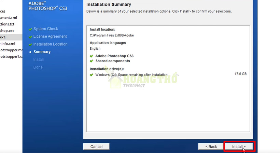280x153 pixels.
Task: Click the checkmark beside Adobe Photoshop CS3
Action: [92, 56]
